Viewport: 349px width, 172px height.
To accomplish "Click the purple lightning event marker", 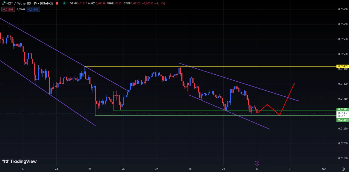I will (x=257, y=163).
